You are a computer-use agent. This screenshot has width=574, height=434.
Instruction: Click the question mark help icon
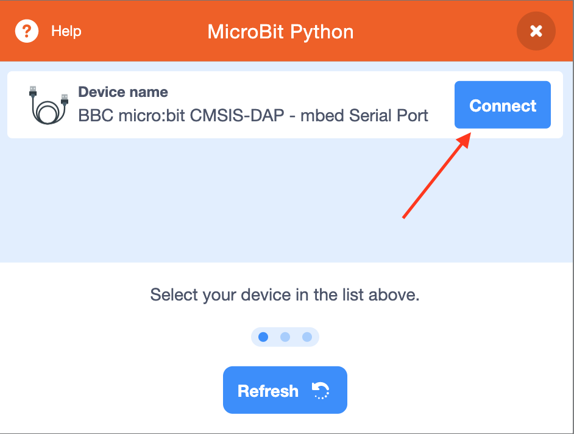(x=27, y=31)
